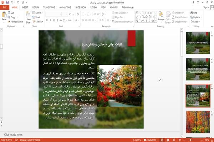Click the zoom out minus button
Viewport: 214px width, 142px height.
[x=184, y=140]
